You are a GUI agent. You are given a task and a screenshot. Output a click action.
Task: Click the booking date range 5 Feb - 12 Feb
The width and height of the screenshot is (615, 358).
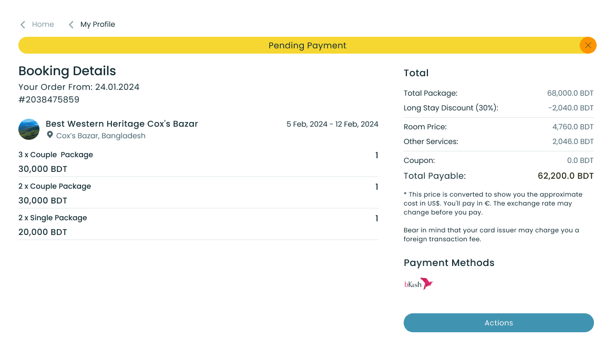pyautogui.click(x=332, y=125)
